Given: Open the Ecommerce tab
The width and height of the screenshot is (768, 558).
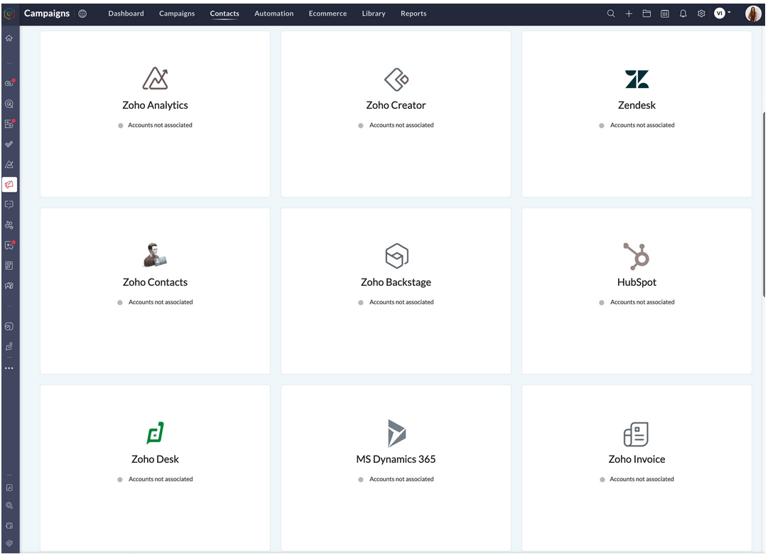Looking at the screenshot, I should coord(328,14).
